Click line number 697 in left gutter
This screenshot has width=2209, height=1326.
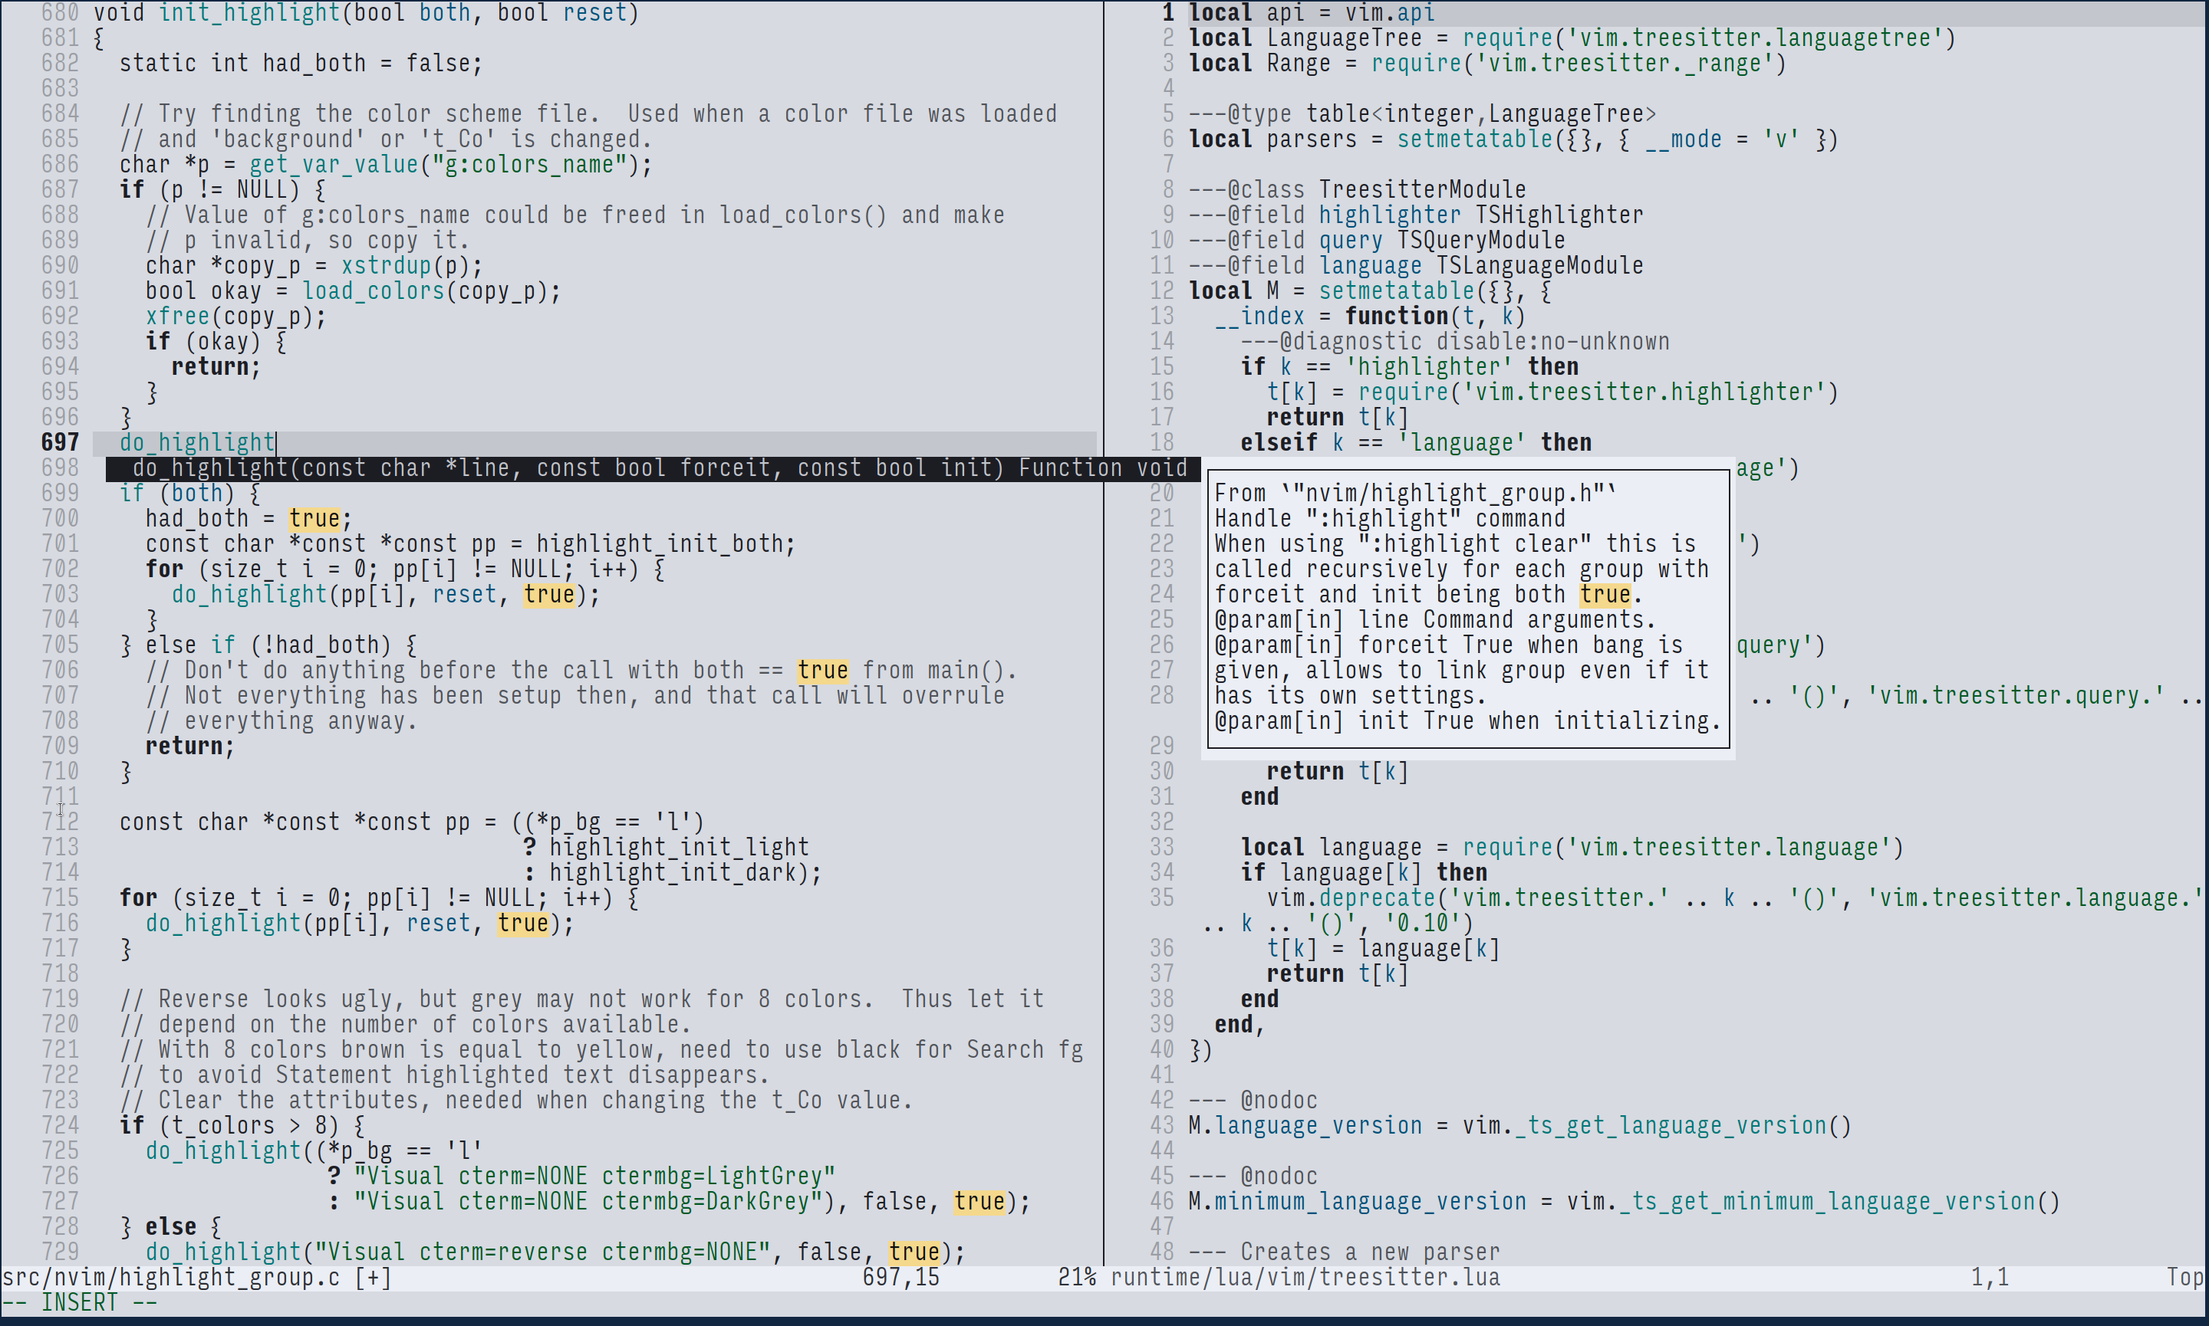click(x=60, y=442)
